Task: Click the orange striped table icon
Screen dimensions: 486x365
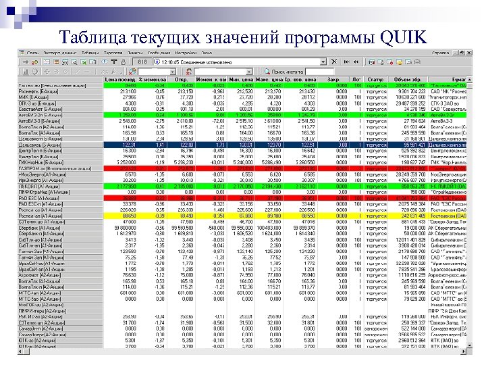Action: point(56,62)
